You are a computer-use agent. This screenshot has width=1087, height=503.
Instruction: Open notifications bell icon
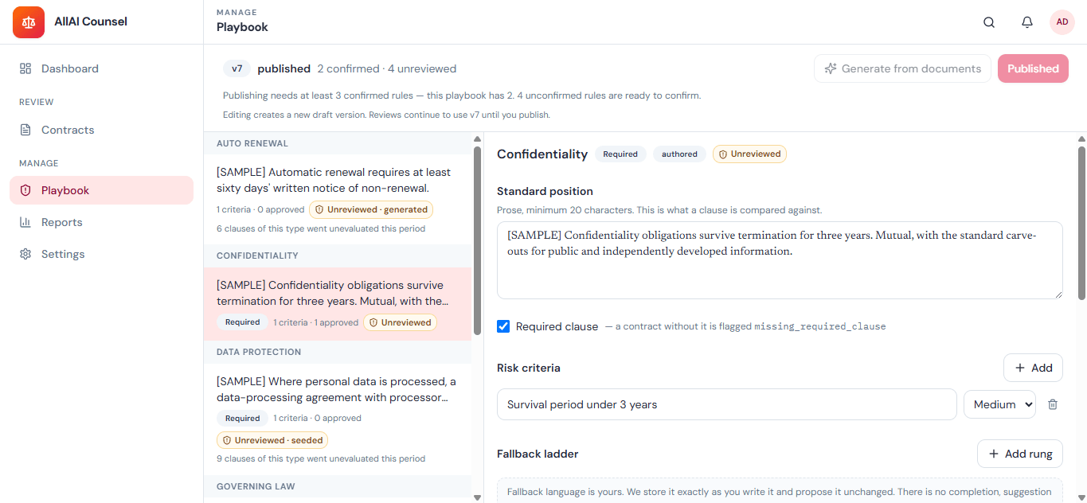coord(1027,22)
